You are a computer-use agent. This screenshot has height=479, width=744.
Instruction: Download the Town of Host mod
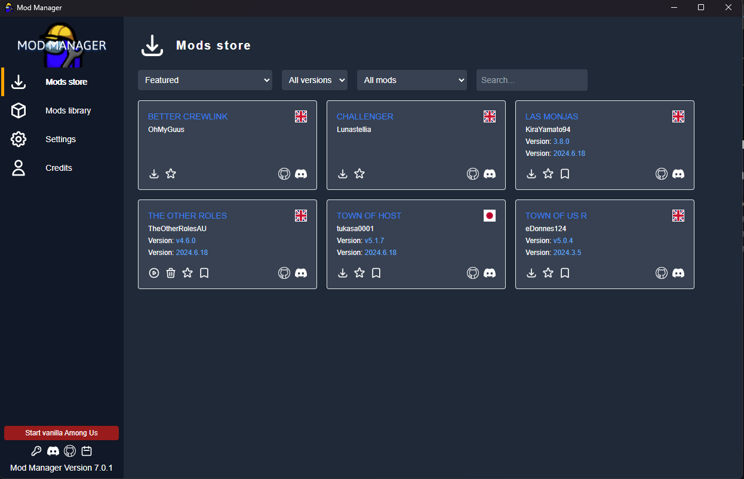343,273
